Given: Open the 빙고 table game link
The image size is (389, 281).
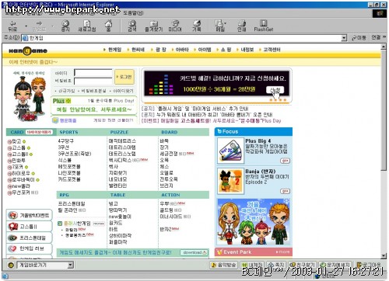Looking at the screenshot, I should click(x=114, y=204).
